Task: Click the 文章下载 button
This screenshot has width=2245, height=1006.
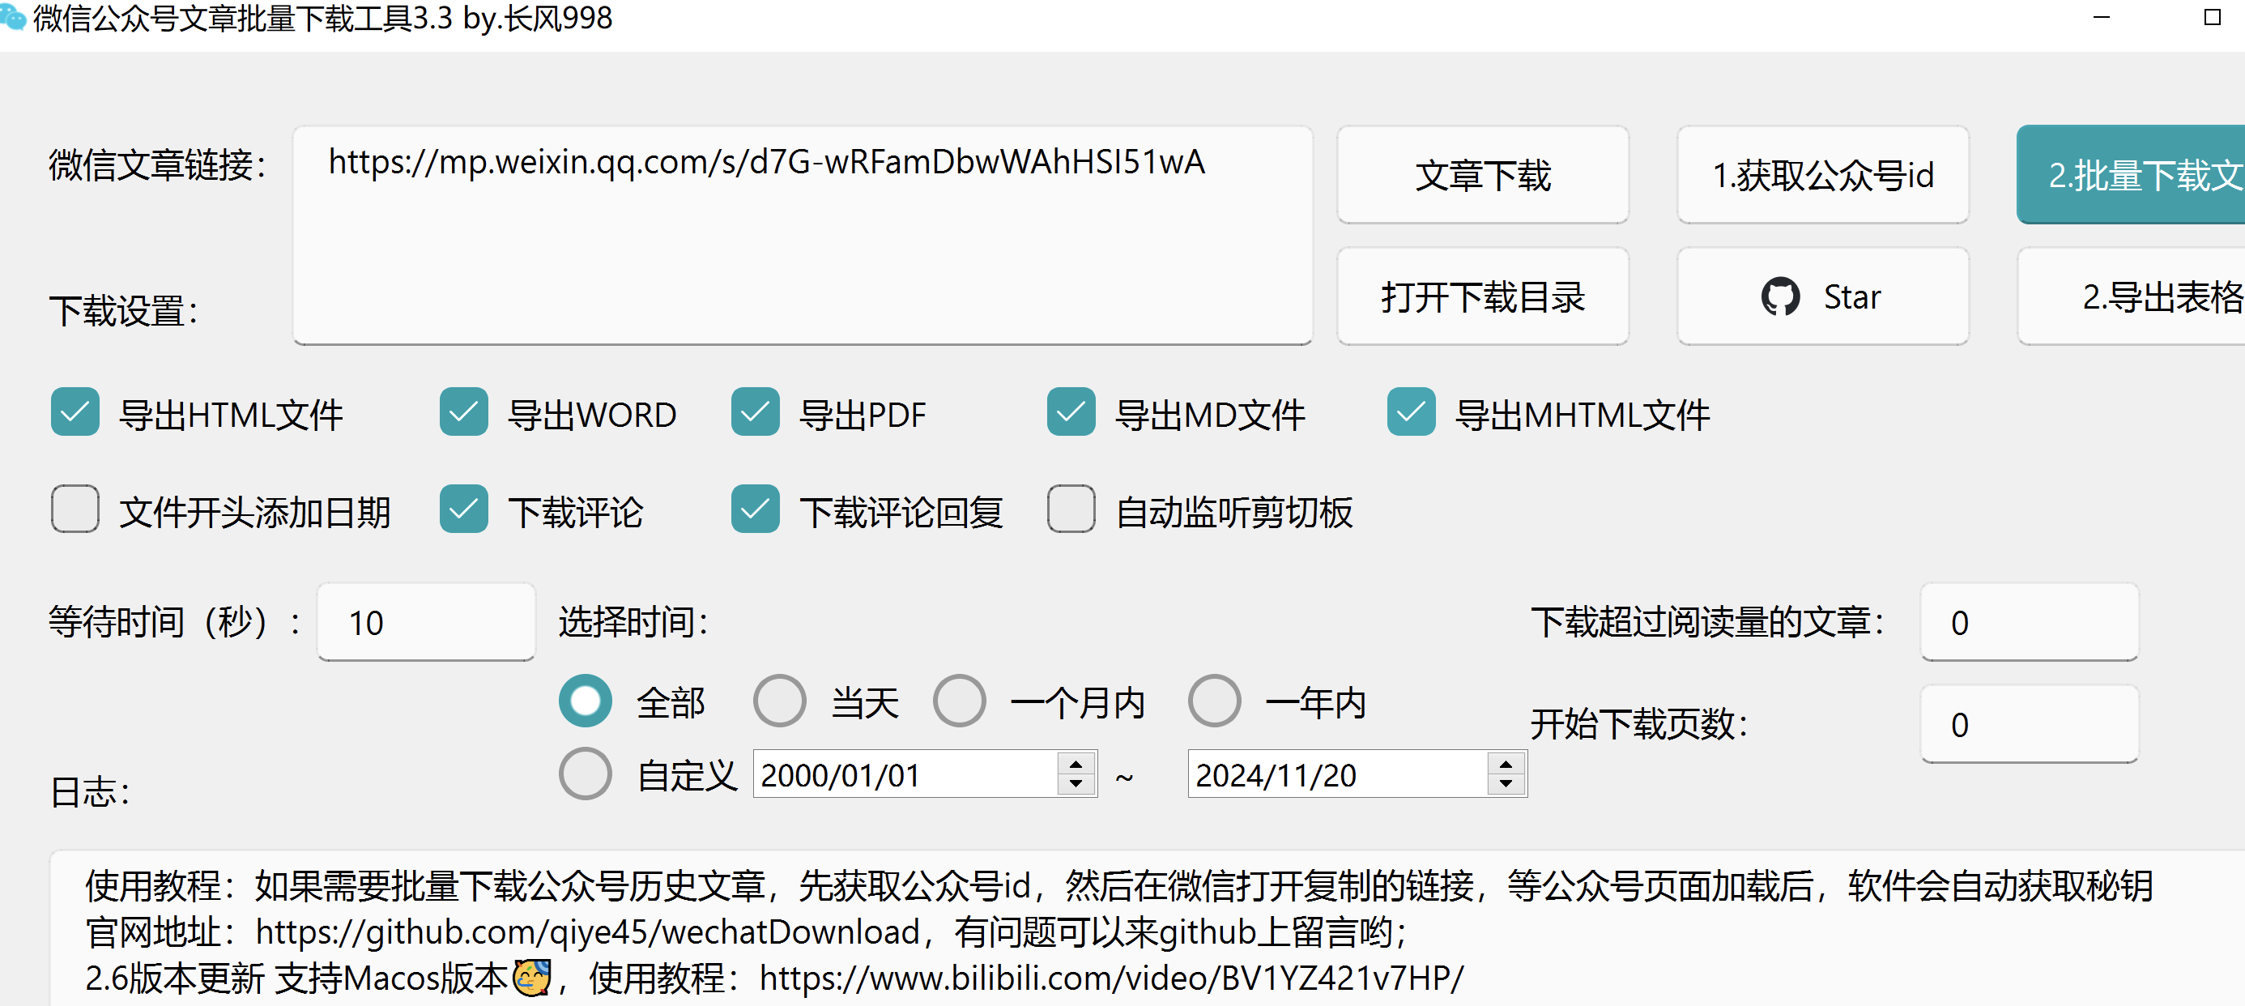Action: point(1484,175)
